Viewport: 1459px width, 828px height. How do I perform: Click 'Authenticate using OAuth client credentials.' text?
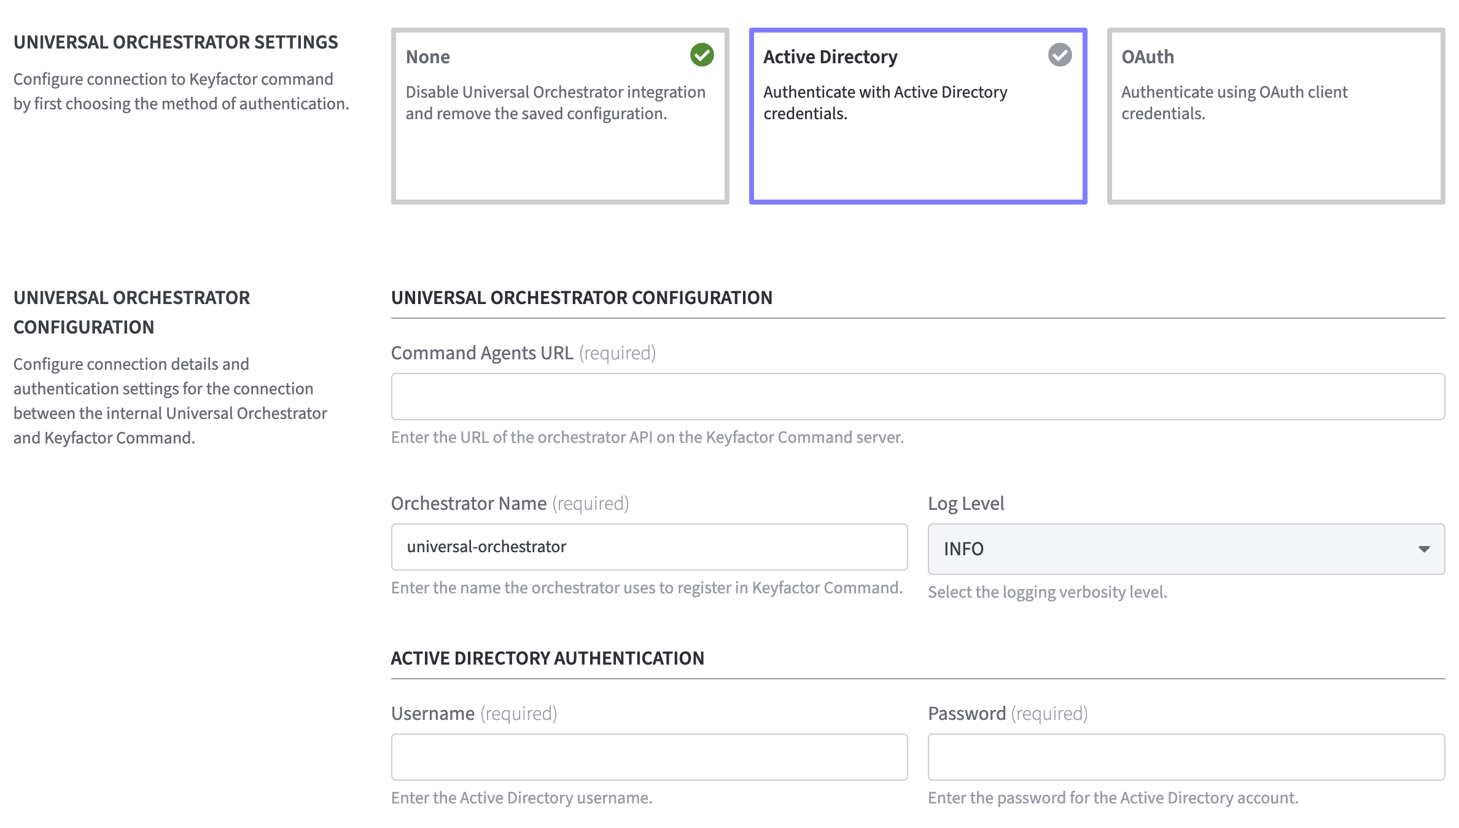click(1234, 103)
